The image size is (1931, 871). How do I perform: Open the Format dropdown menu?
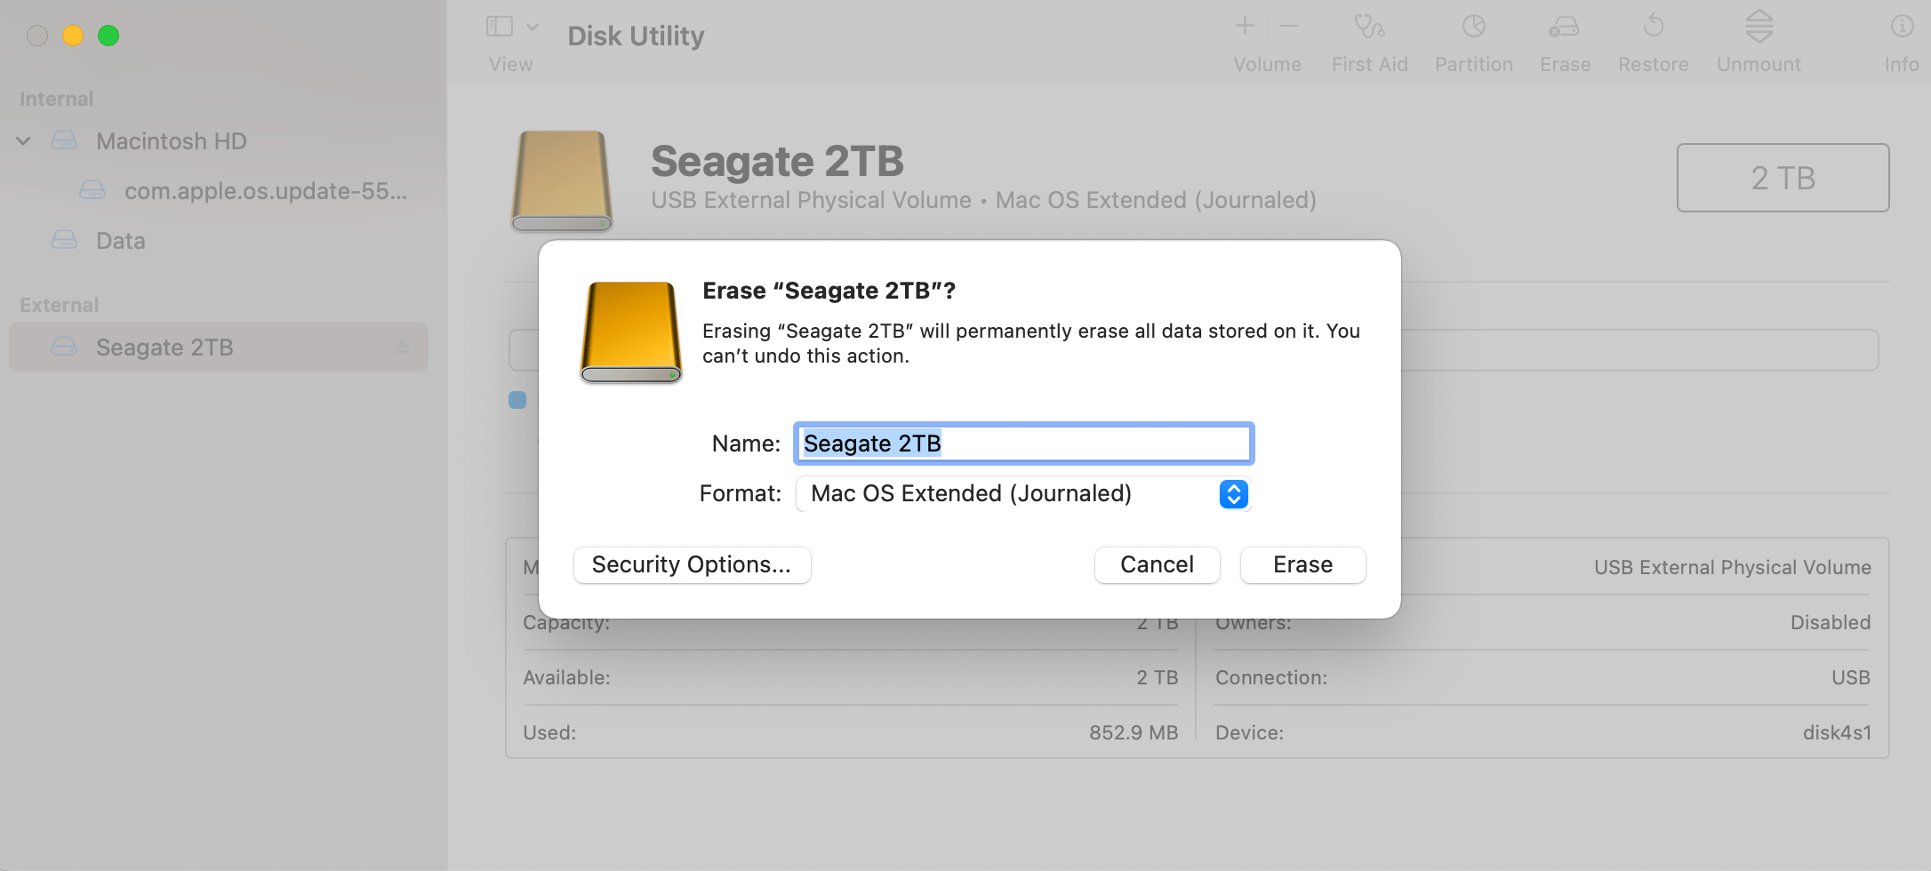[1232, 494]
